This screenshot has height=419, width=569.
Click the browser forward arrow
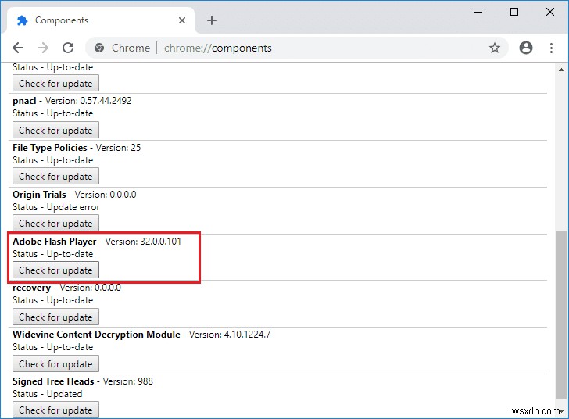pyautogui.click(x=43, y=48)
